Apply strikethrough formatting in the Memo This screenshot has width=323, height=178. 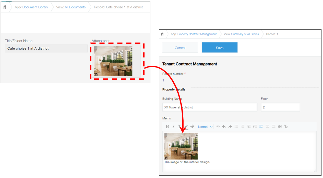point(279,126)
